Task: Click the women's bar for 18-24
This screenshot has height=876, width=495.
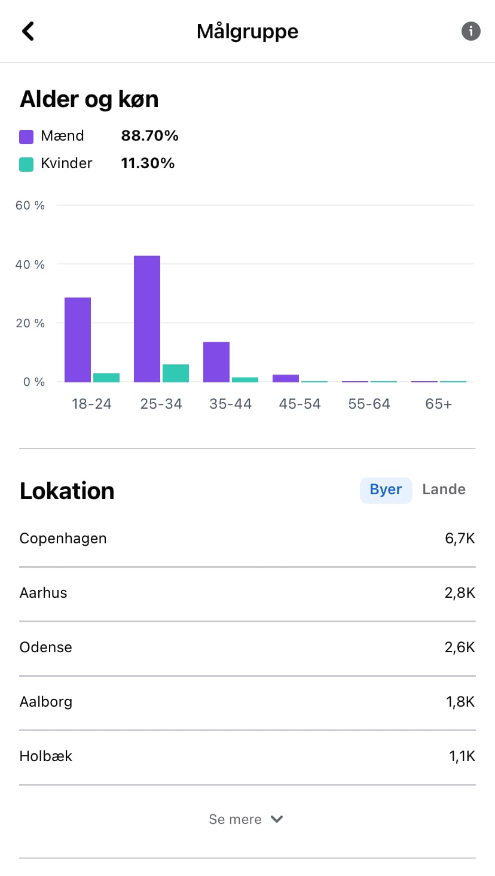Action: 106,378
